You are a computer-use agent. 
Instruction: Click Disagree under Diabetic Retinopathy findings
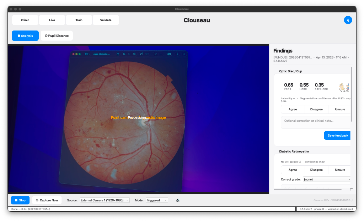316,170
